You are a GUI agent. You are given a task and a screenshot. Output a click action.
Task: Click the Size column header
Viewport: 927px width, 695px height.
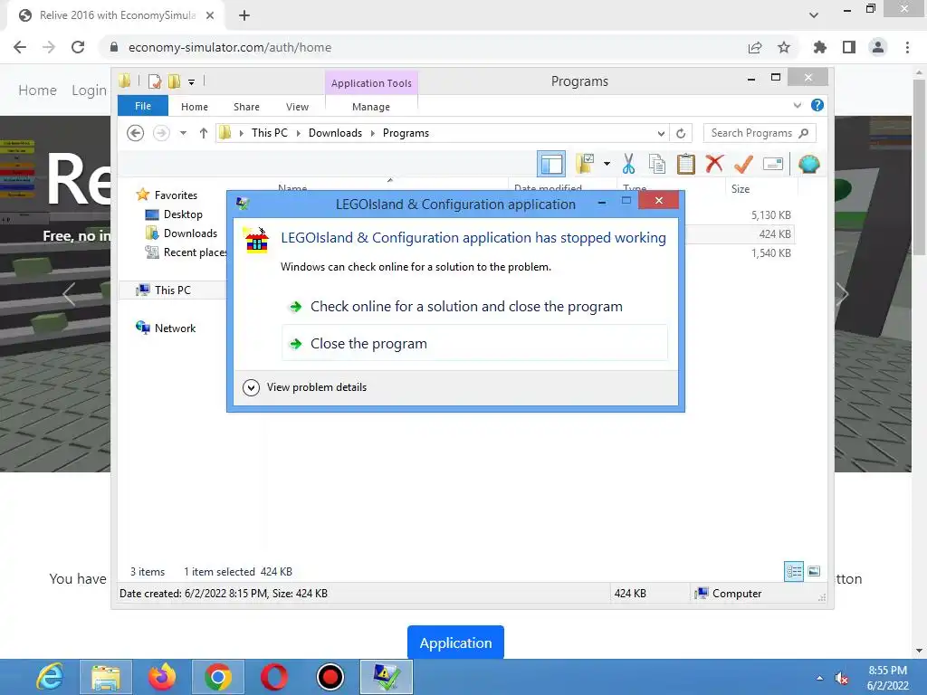(741, 189)
